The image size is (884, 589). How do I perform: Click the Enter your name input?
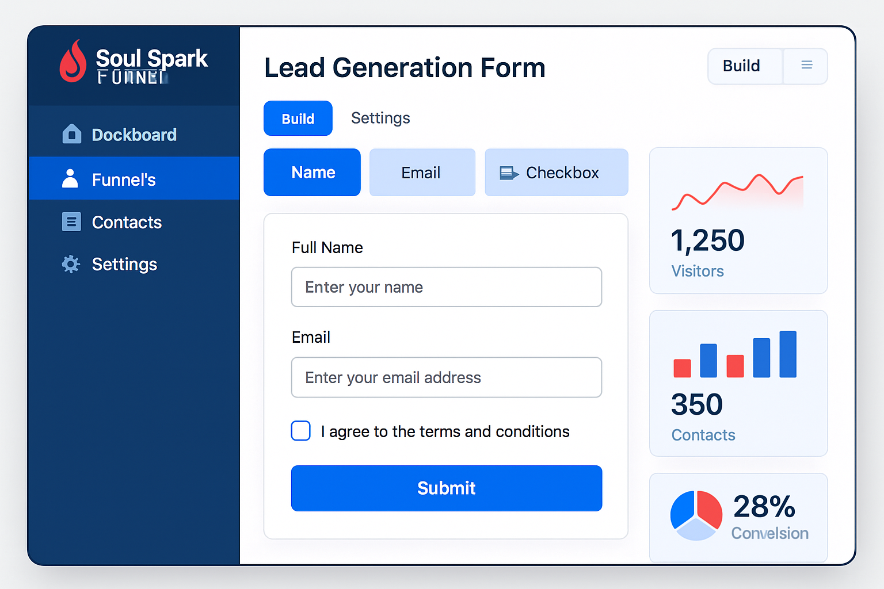(x=447, y=287)
